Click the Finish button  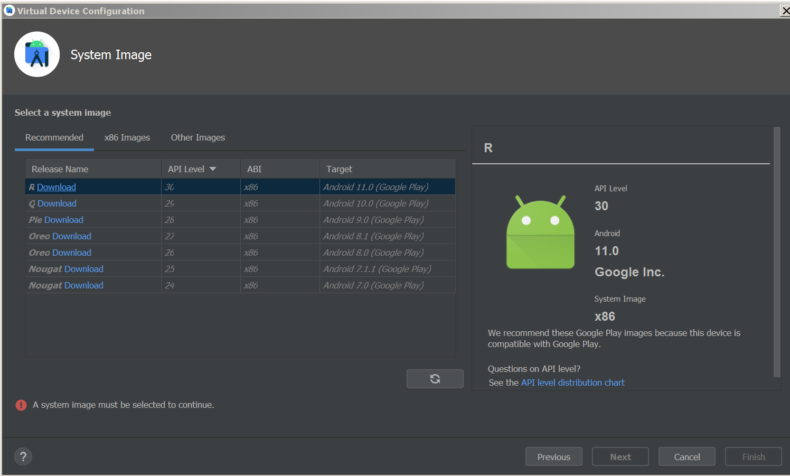tap(754, 457)
